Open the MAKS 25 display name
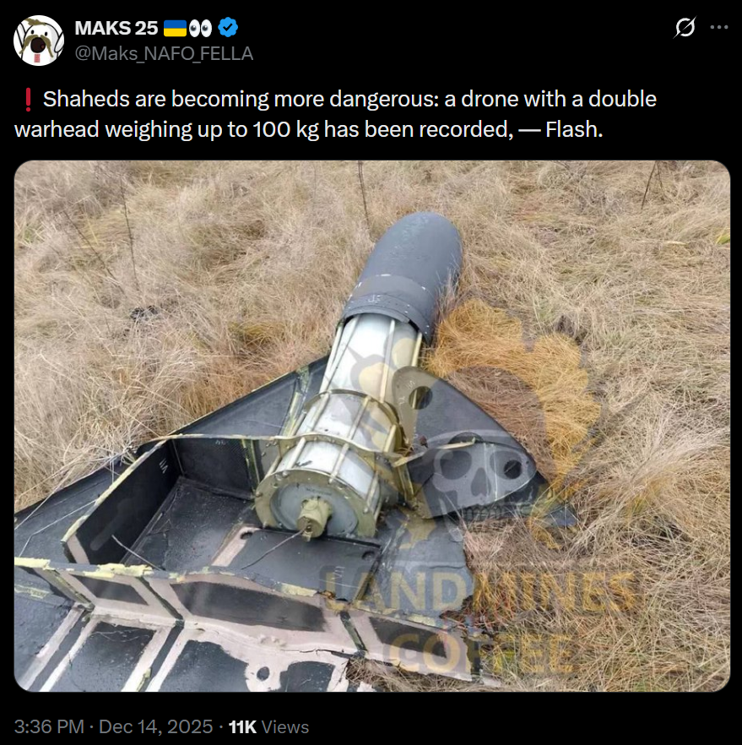Screen dimensions: 742x745 click(x=116, y=28)
